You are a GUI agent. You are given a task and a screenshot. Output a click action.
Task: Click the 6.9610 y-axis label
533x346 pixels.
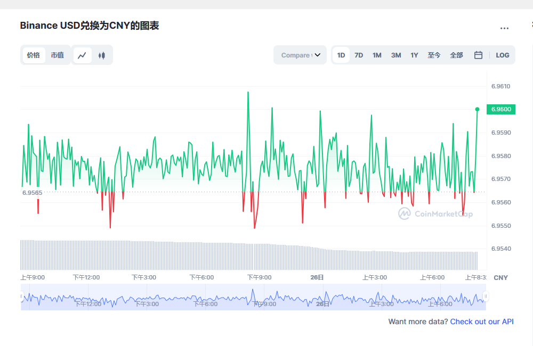pos(500,86)
